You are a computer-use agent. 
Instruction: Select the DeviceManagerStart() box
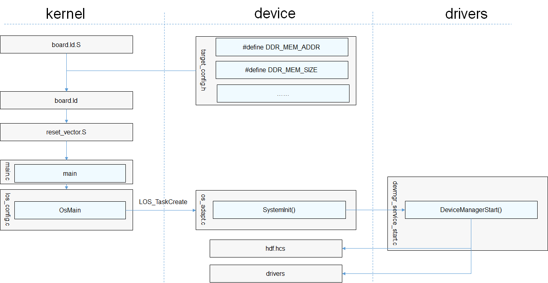pos(471,210)
